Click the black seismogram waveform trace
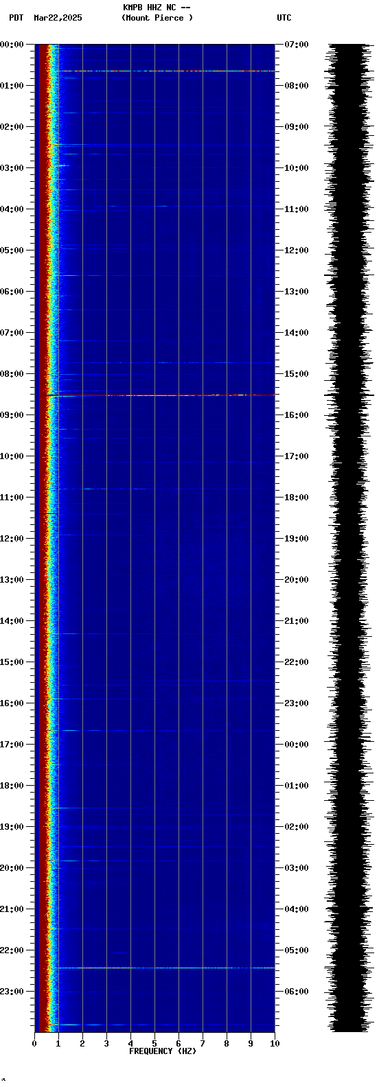379x1087 pixels. pyautogui.click(x=349, y=539)
